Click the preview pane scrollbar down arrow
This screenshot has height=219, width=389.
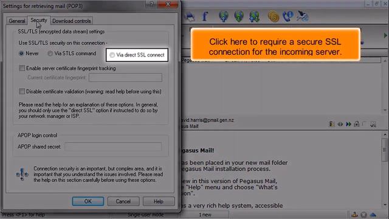(x=385, y=205)
